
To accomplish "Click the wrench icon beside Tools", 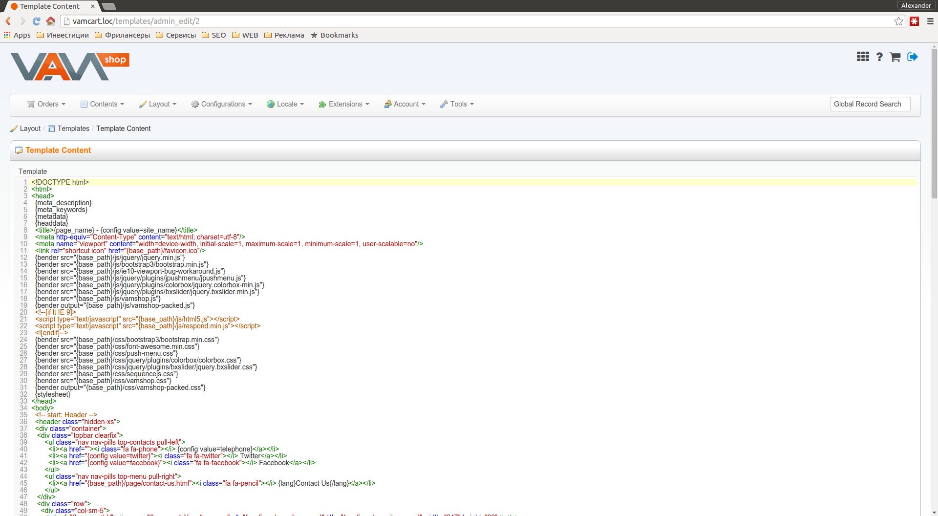I will pos(444,104).
